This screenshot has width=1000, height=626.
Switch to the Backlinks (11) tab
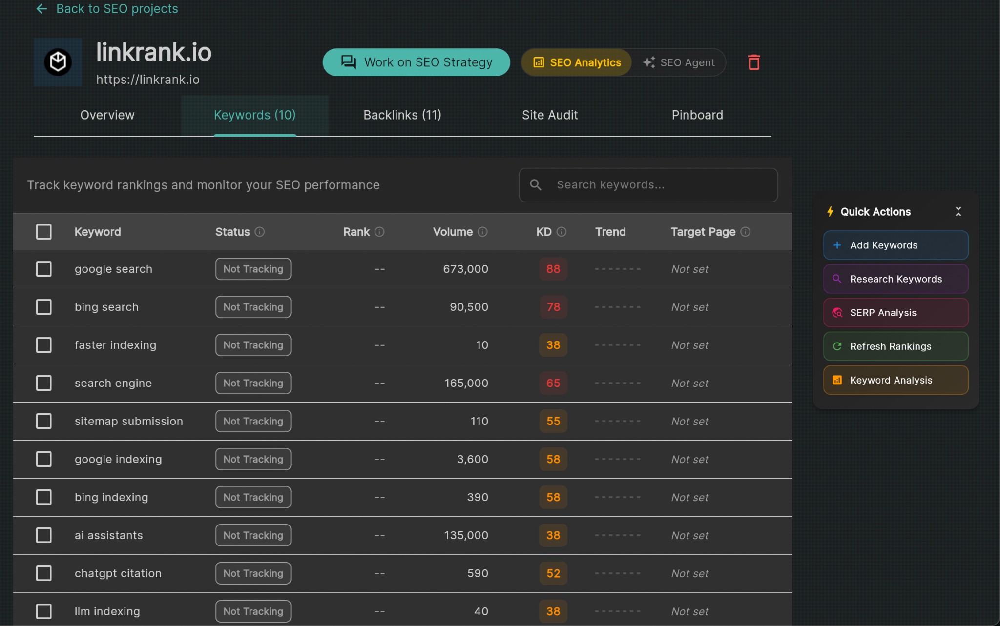(x=402, y=115)
